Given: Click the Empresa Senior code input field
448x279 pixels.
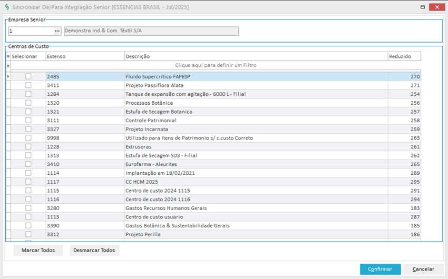Looking at the screenshot, I should click(31, 31).
